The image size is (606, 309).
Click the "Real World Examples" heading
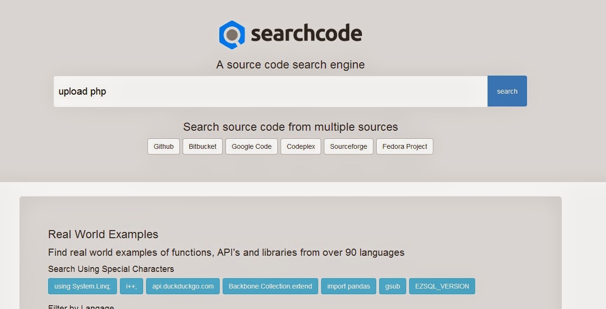(x=103, y=234)
